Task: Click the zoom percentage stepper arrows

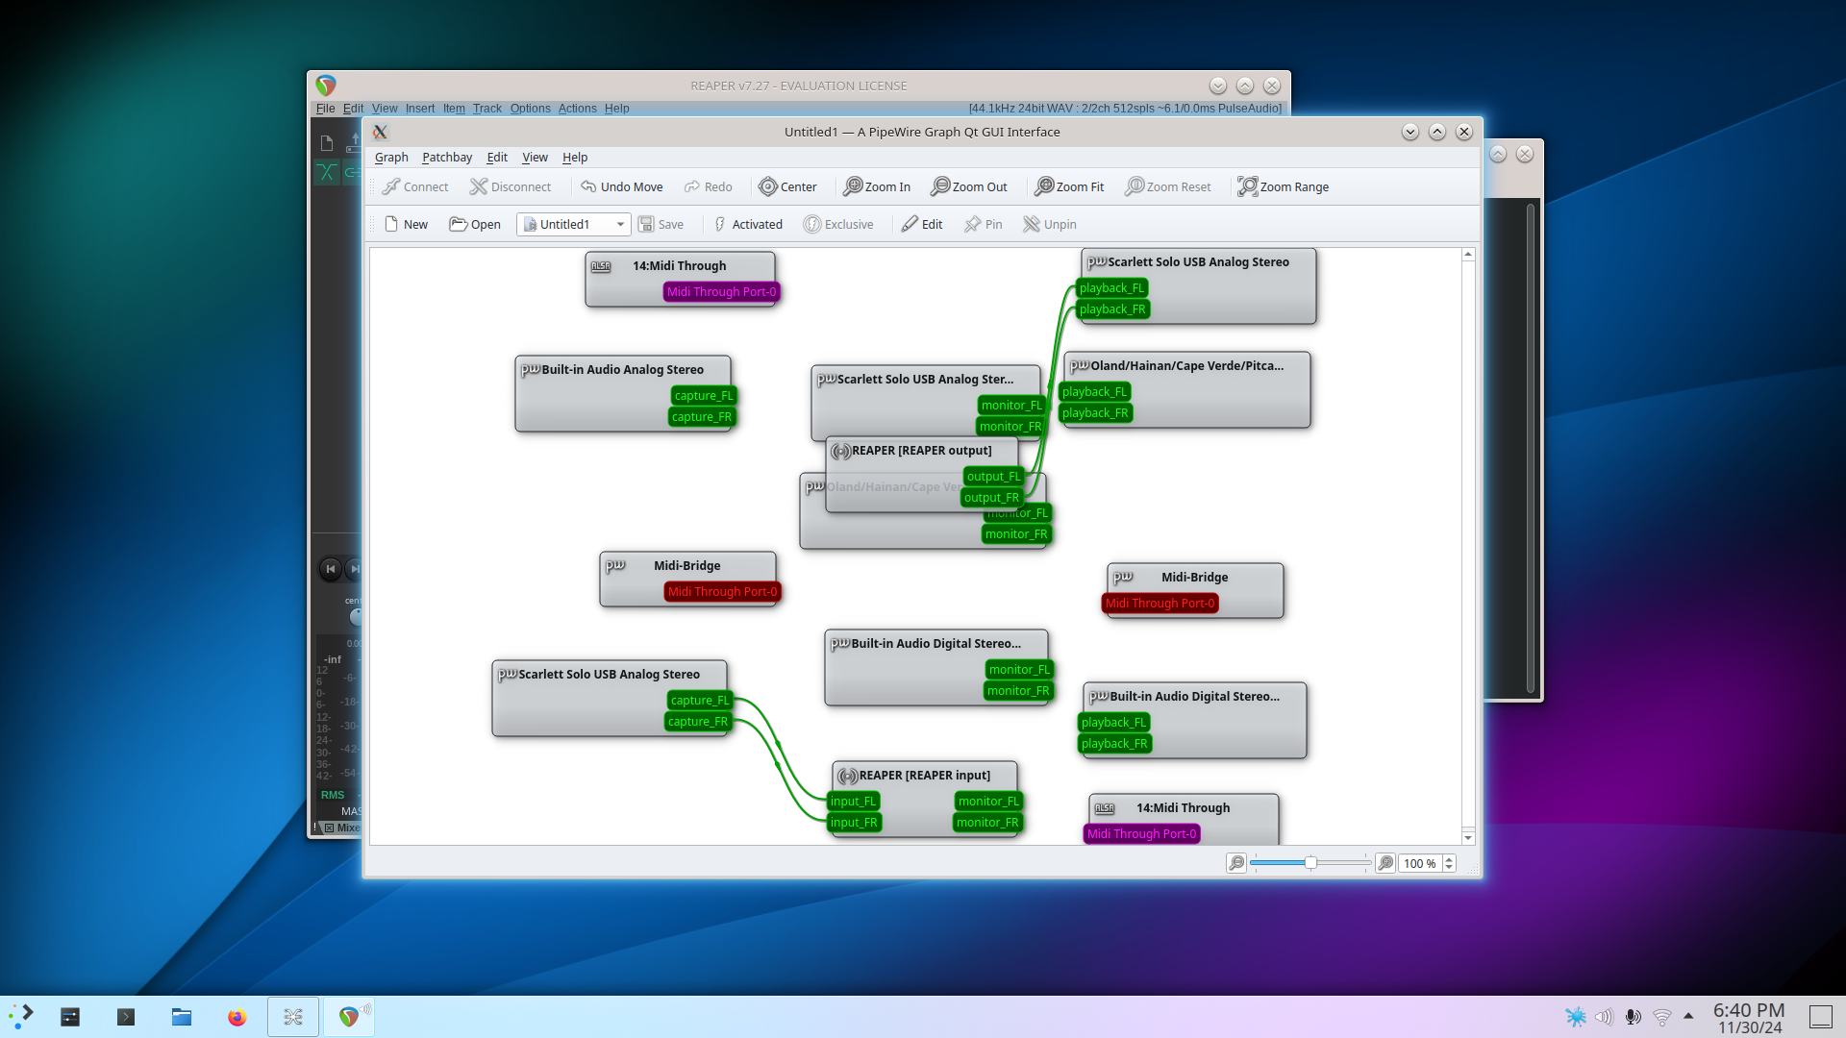Action: pos(1449,863)
